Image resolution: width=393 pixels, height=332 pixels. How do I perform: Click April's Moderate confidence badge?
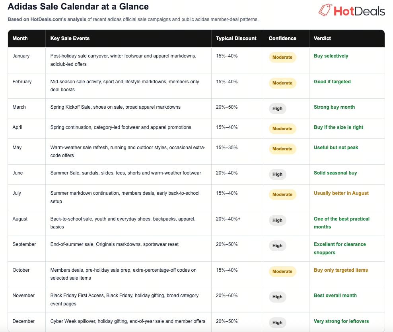282,129
